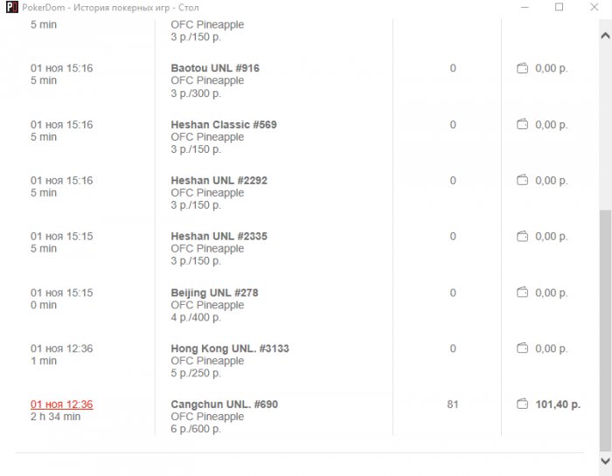The height and width of the screenshot is (476, 612).
Task: Click wallet icon in Heshan Classic #569 row
Action: 523,125
